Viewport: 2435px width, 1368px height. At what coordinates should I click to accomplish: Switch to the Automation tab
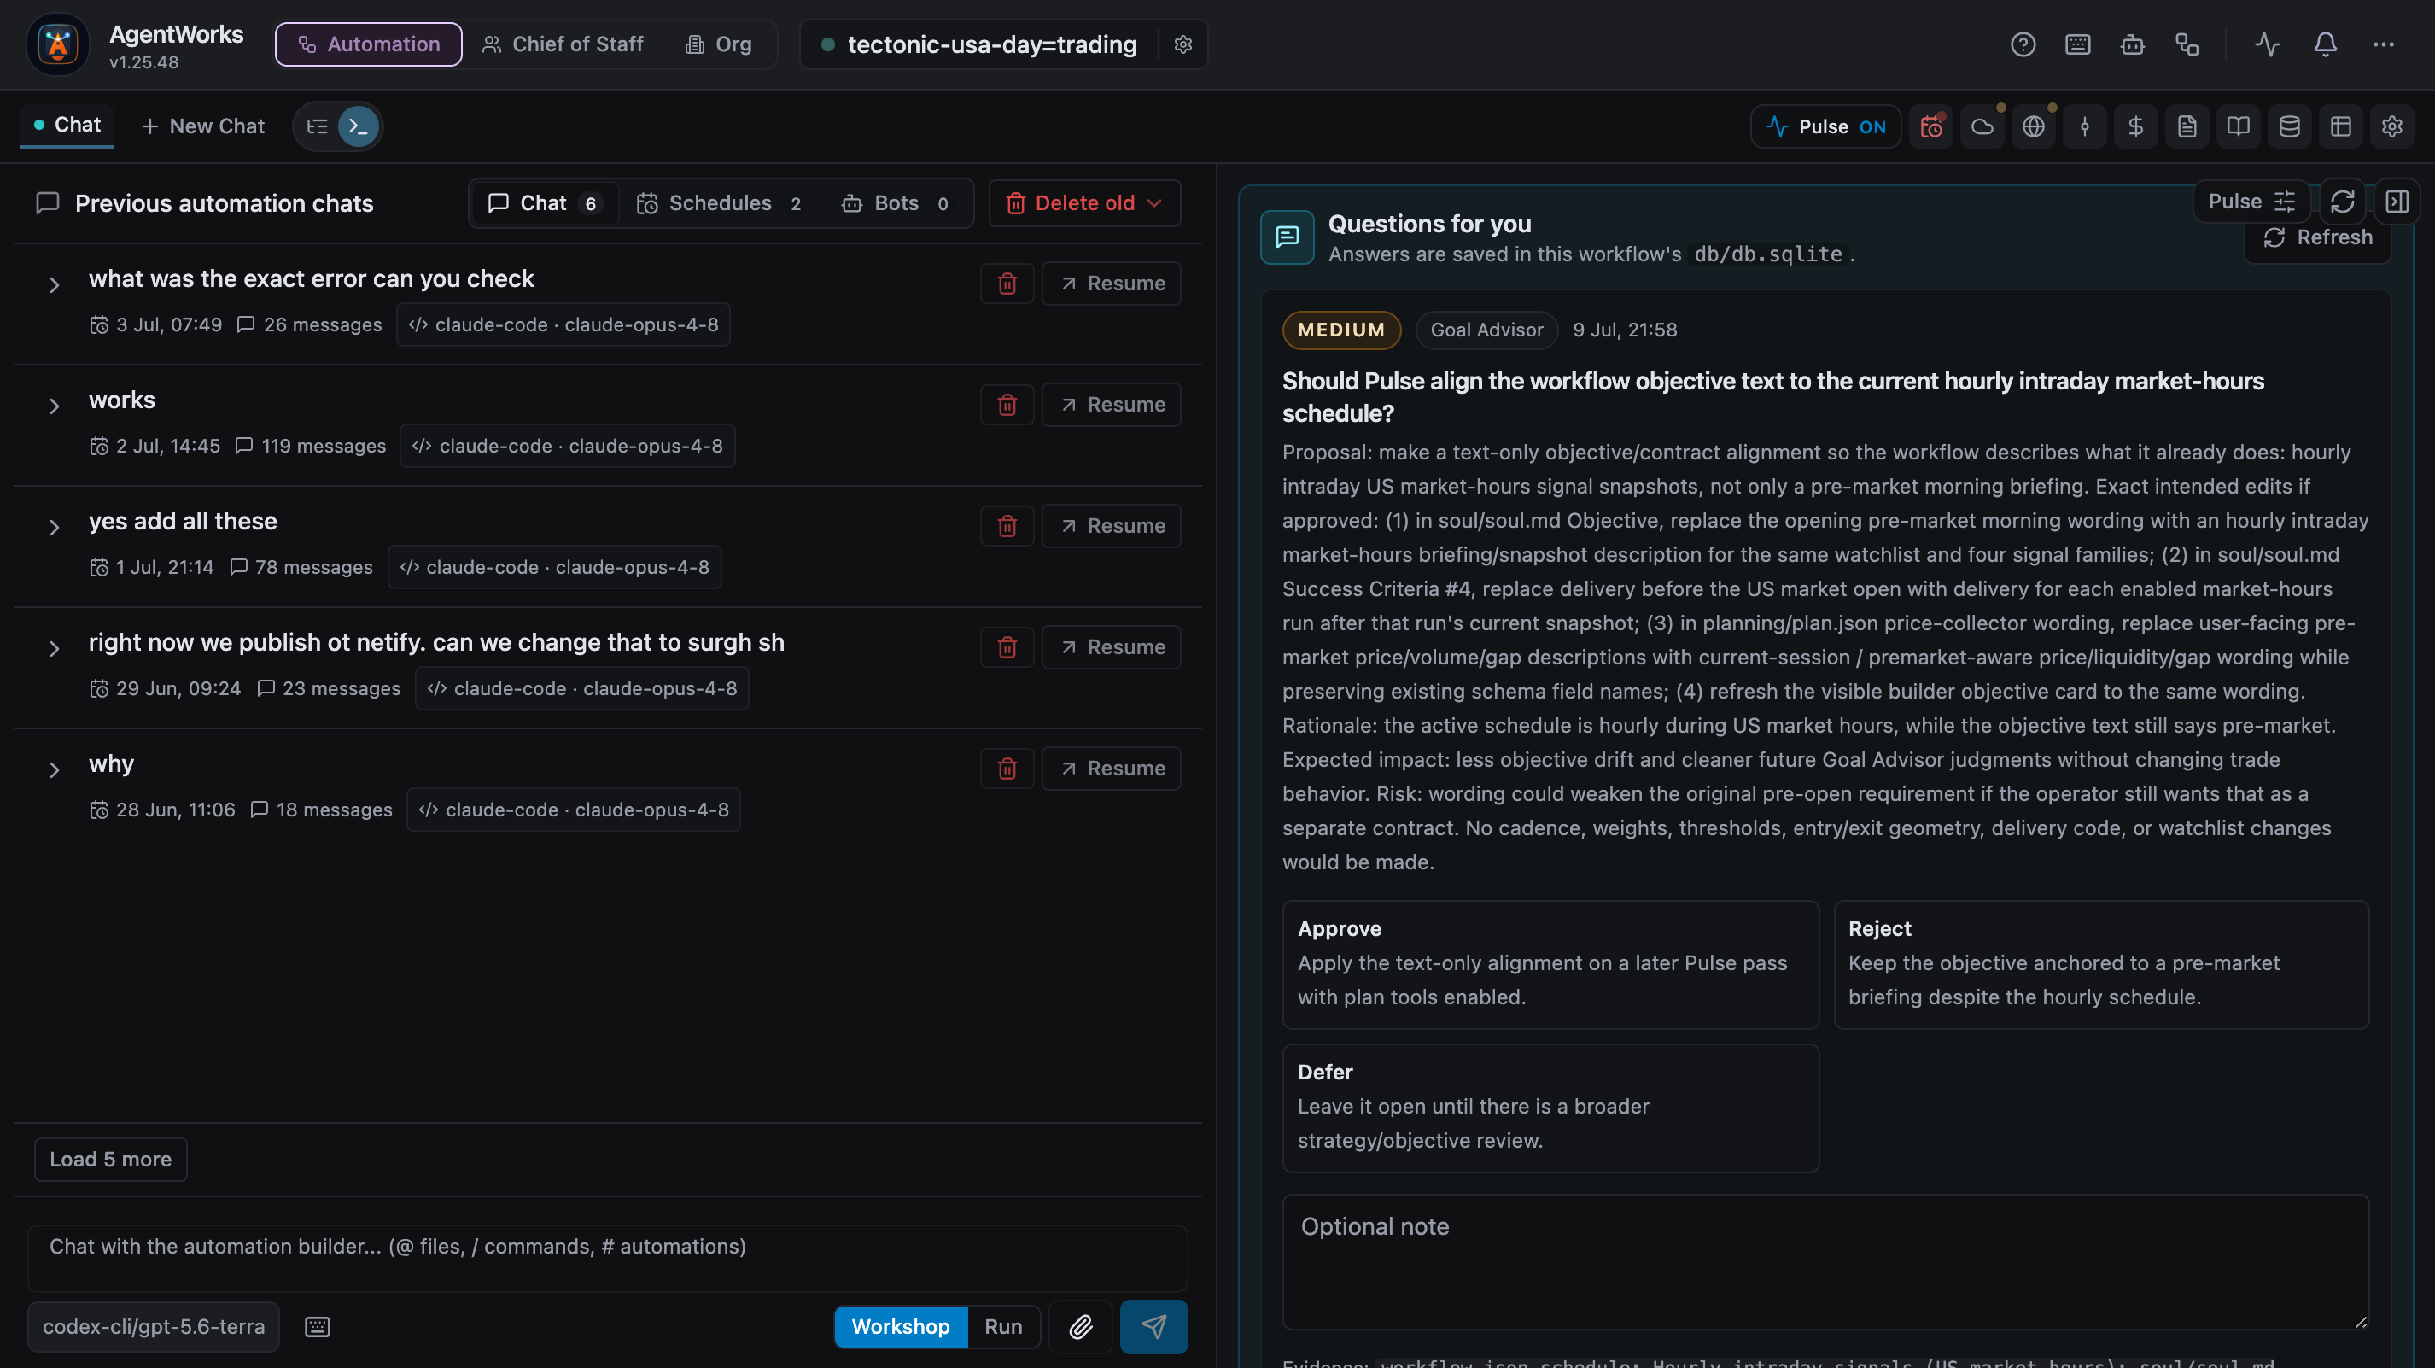click(x=369, y=44)
